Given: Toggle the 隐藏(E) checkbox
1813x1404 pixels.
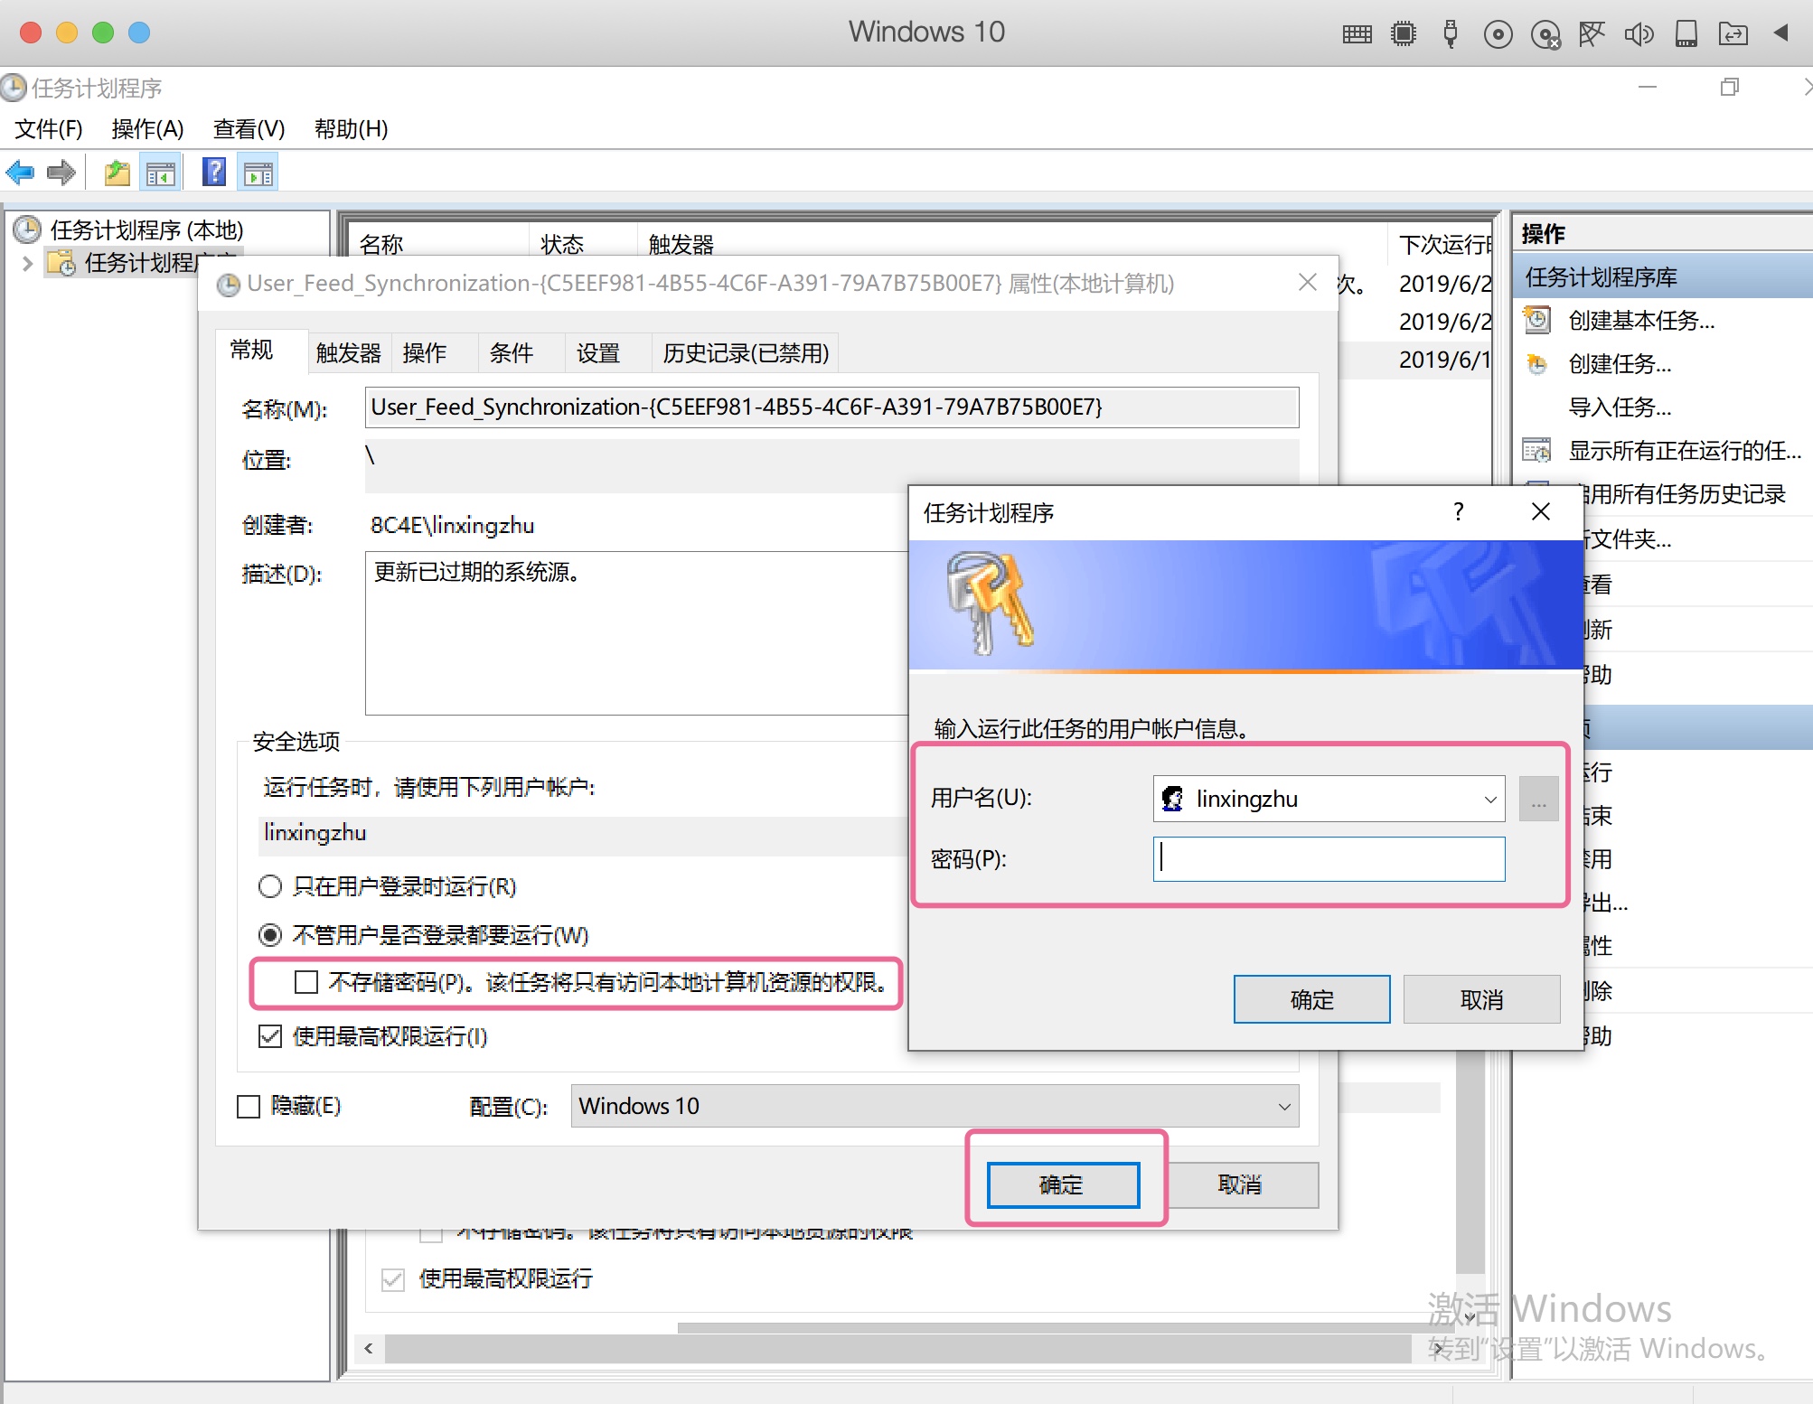Looking at the screenshot, I should tap(249, 1106).
